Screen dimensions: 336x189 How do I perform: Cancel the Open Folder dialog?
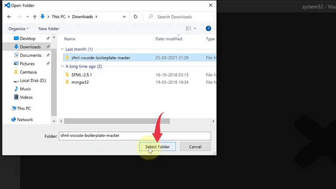pos(195,147)
